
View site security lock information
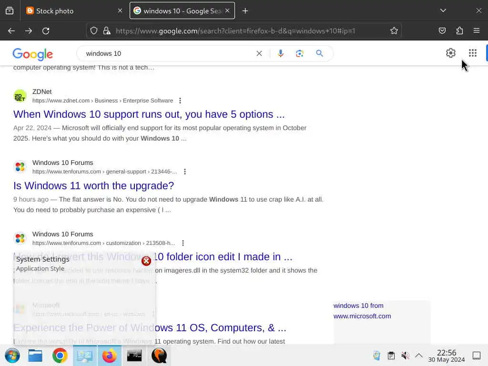pyautogui.click(x=107, y=31)
